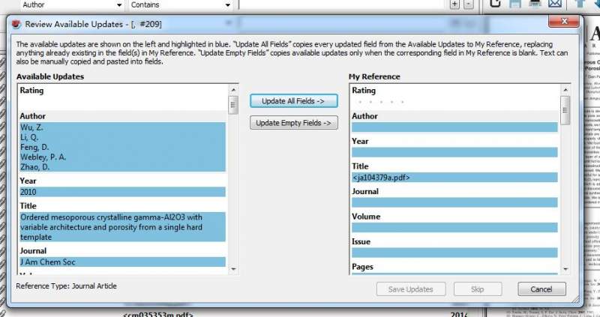Click the save disk icon in main toolbar
This screenshot has height=317, width=600.
[x=515, y=4]
